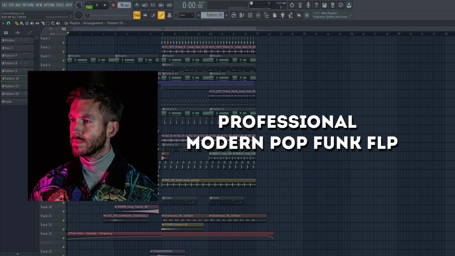
Task: Open the playlist options arrow menu
Action: point(4,23)
